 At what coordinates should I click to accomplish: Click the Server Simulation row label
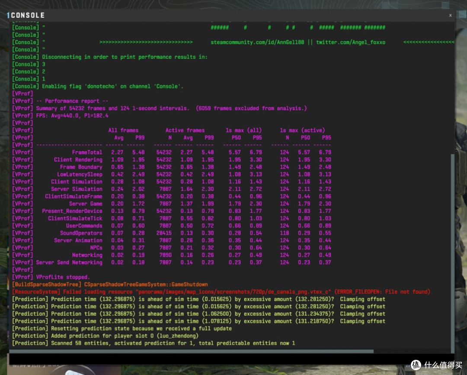(77, 189)
